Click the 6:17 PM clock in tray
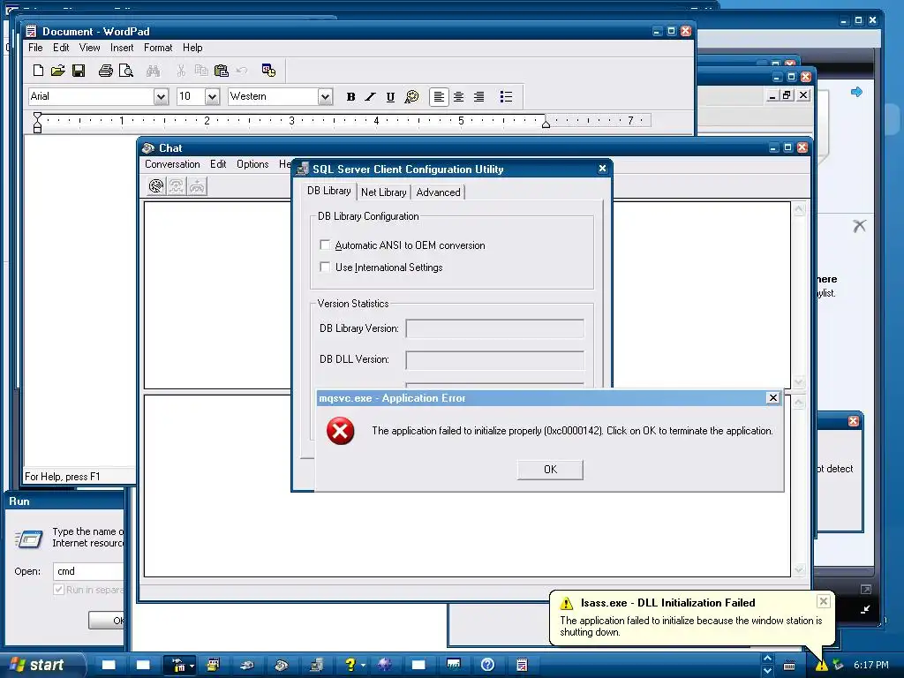The width and height of the screenshot is (904, 678). (870, 666)
